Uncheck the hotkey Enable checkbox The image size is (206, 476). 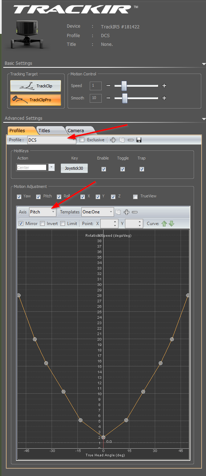coord(104,169)
